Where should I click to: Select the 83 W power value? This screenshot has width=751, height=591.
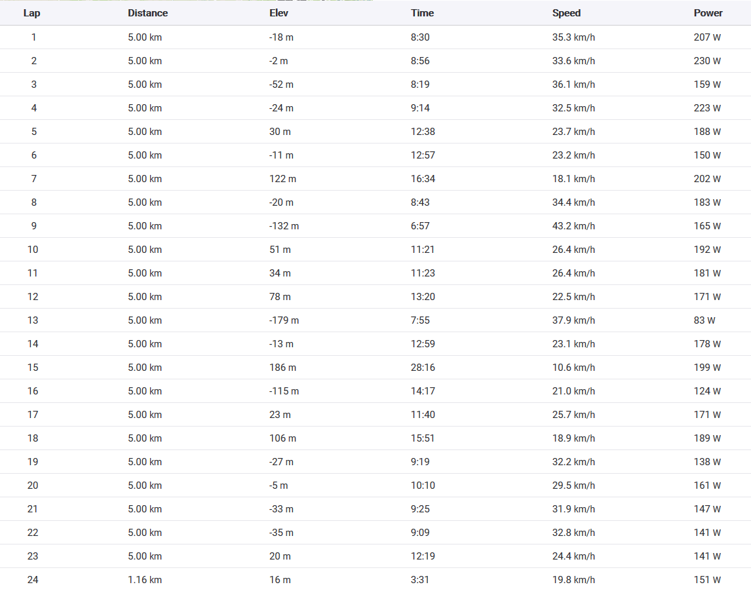click(x=704, y=320)
